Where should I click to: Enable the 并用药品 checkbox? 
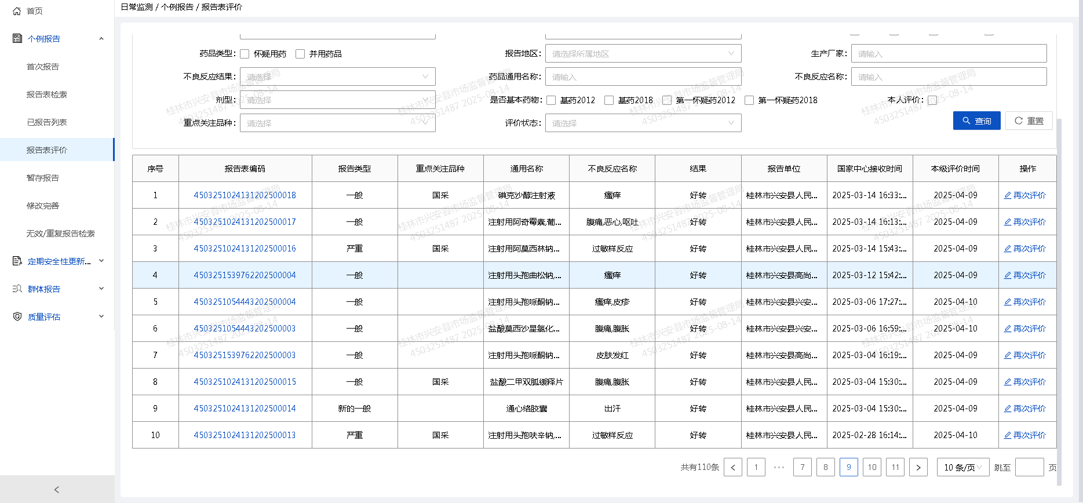[300, 54]
